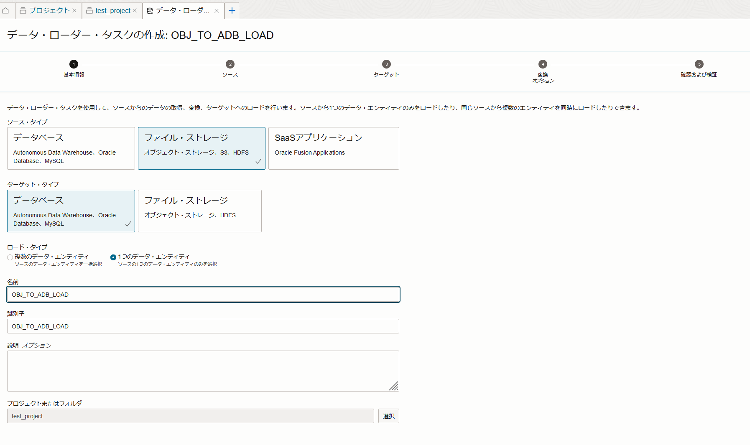Click the データ・ローダー tab database icon
The image size is (750, 445).
click(150, 11)
